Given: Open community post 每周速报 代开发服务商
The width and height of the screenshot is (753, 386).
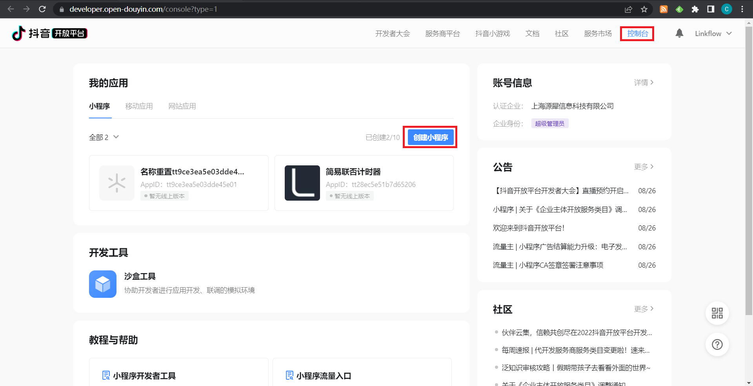Looking at the screenshot, I should (575, 350).
